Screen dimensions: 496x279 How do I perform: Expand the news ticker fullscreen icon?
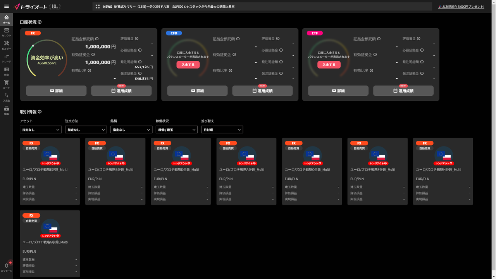[98, 7]
